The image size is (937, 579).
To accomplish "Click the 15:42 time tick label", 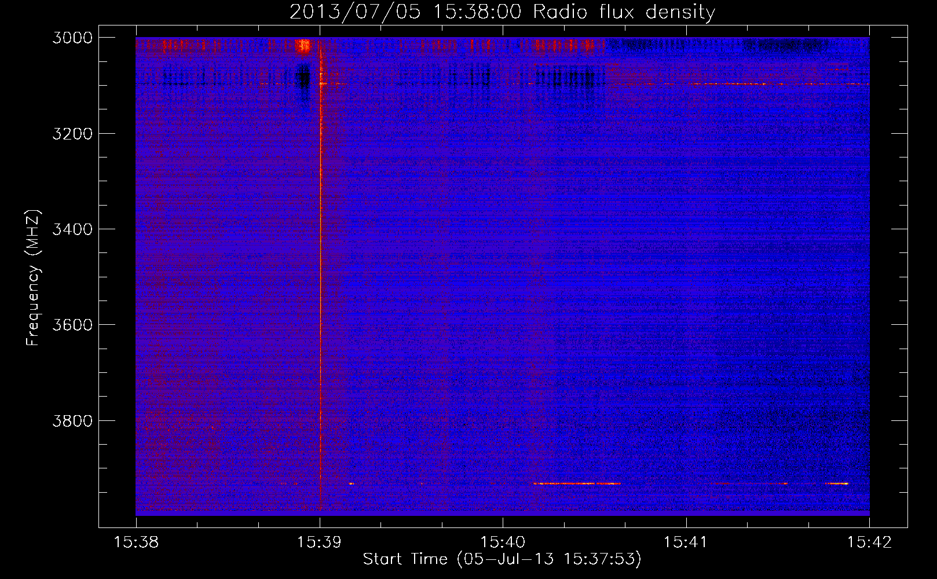I will (869, 542).
